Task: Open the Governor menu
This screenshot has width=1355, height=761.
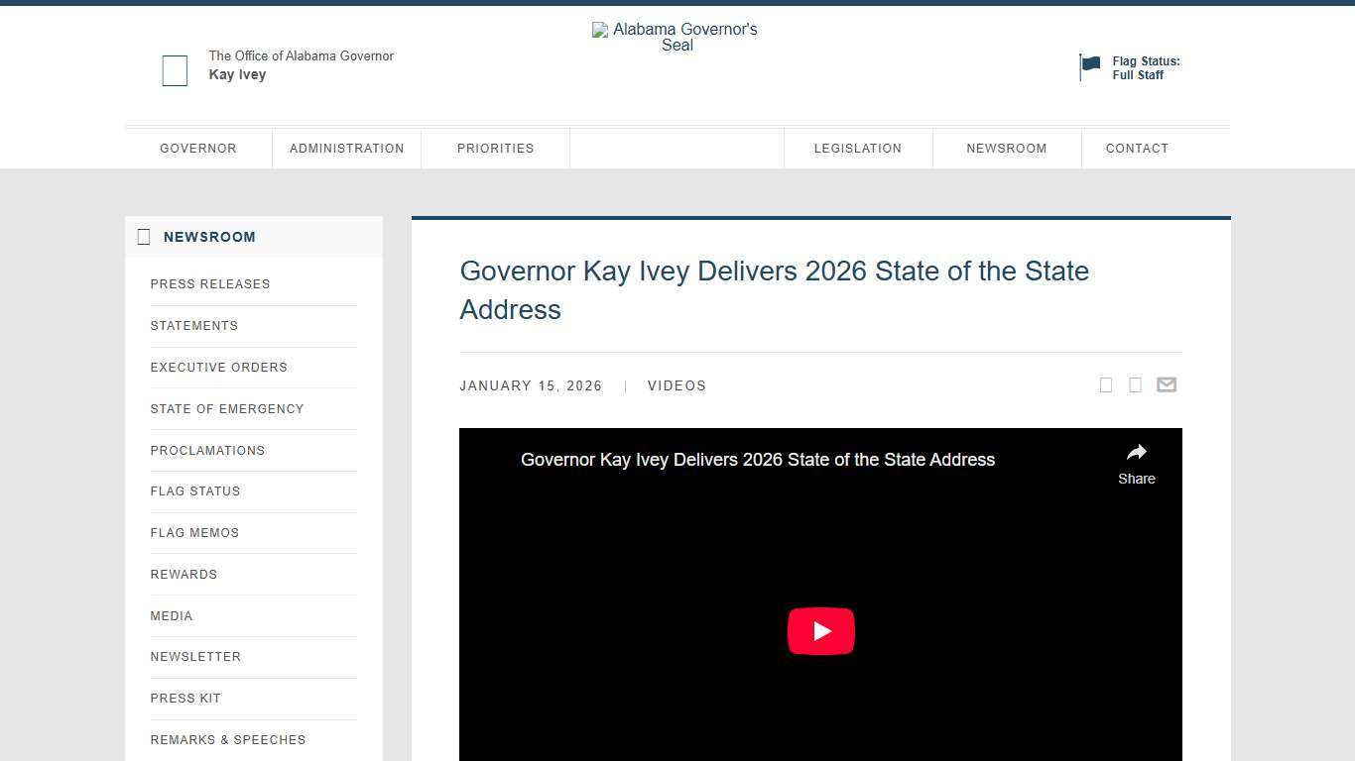Action: (198, 148)
